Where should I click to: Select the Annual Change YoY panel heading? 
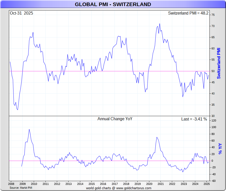coord(115,119)
